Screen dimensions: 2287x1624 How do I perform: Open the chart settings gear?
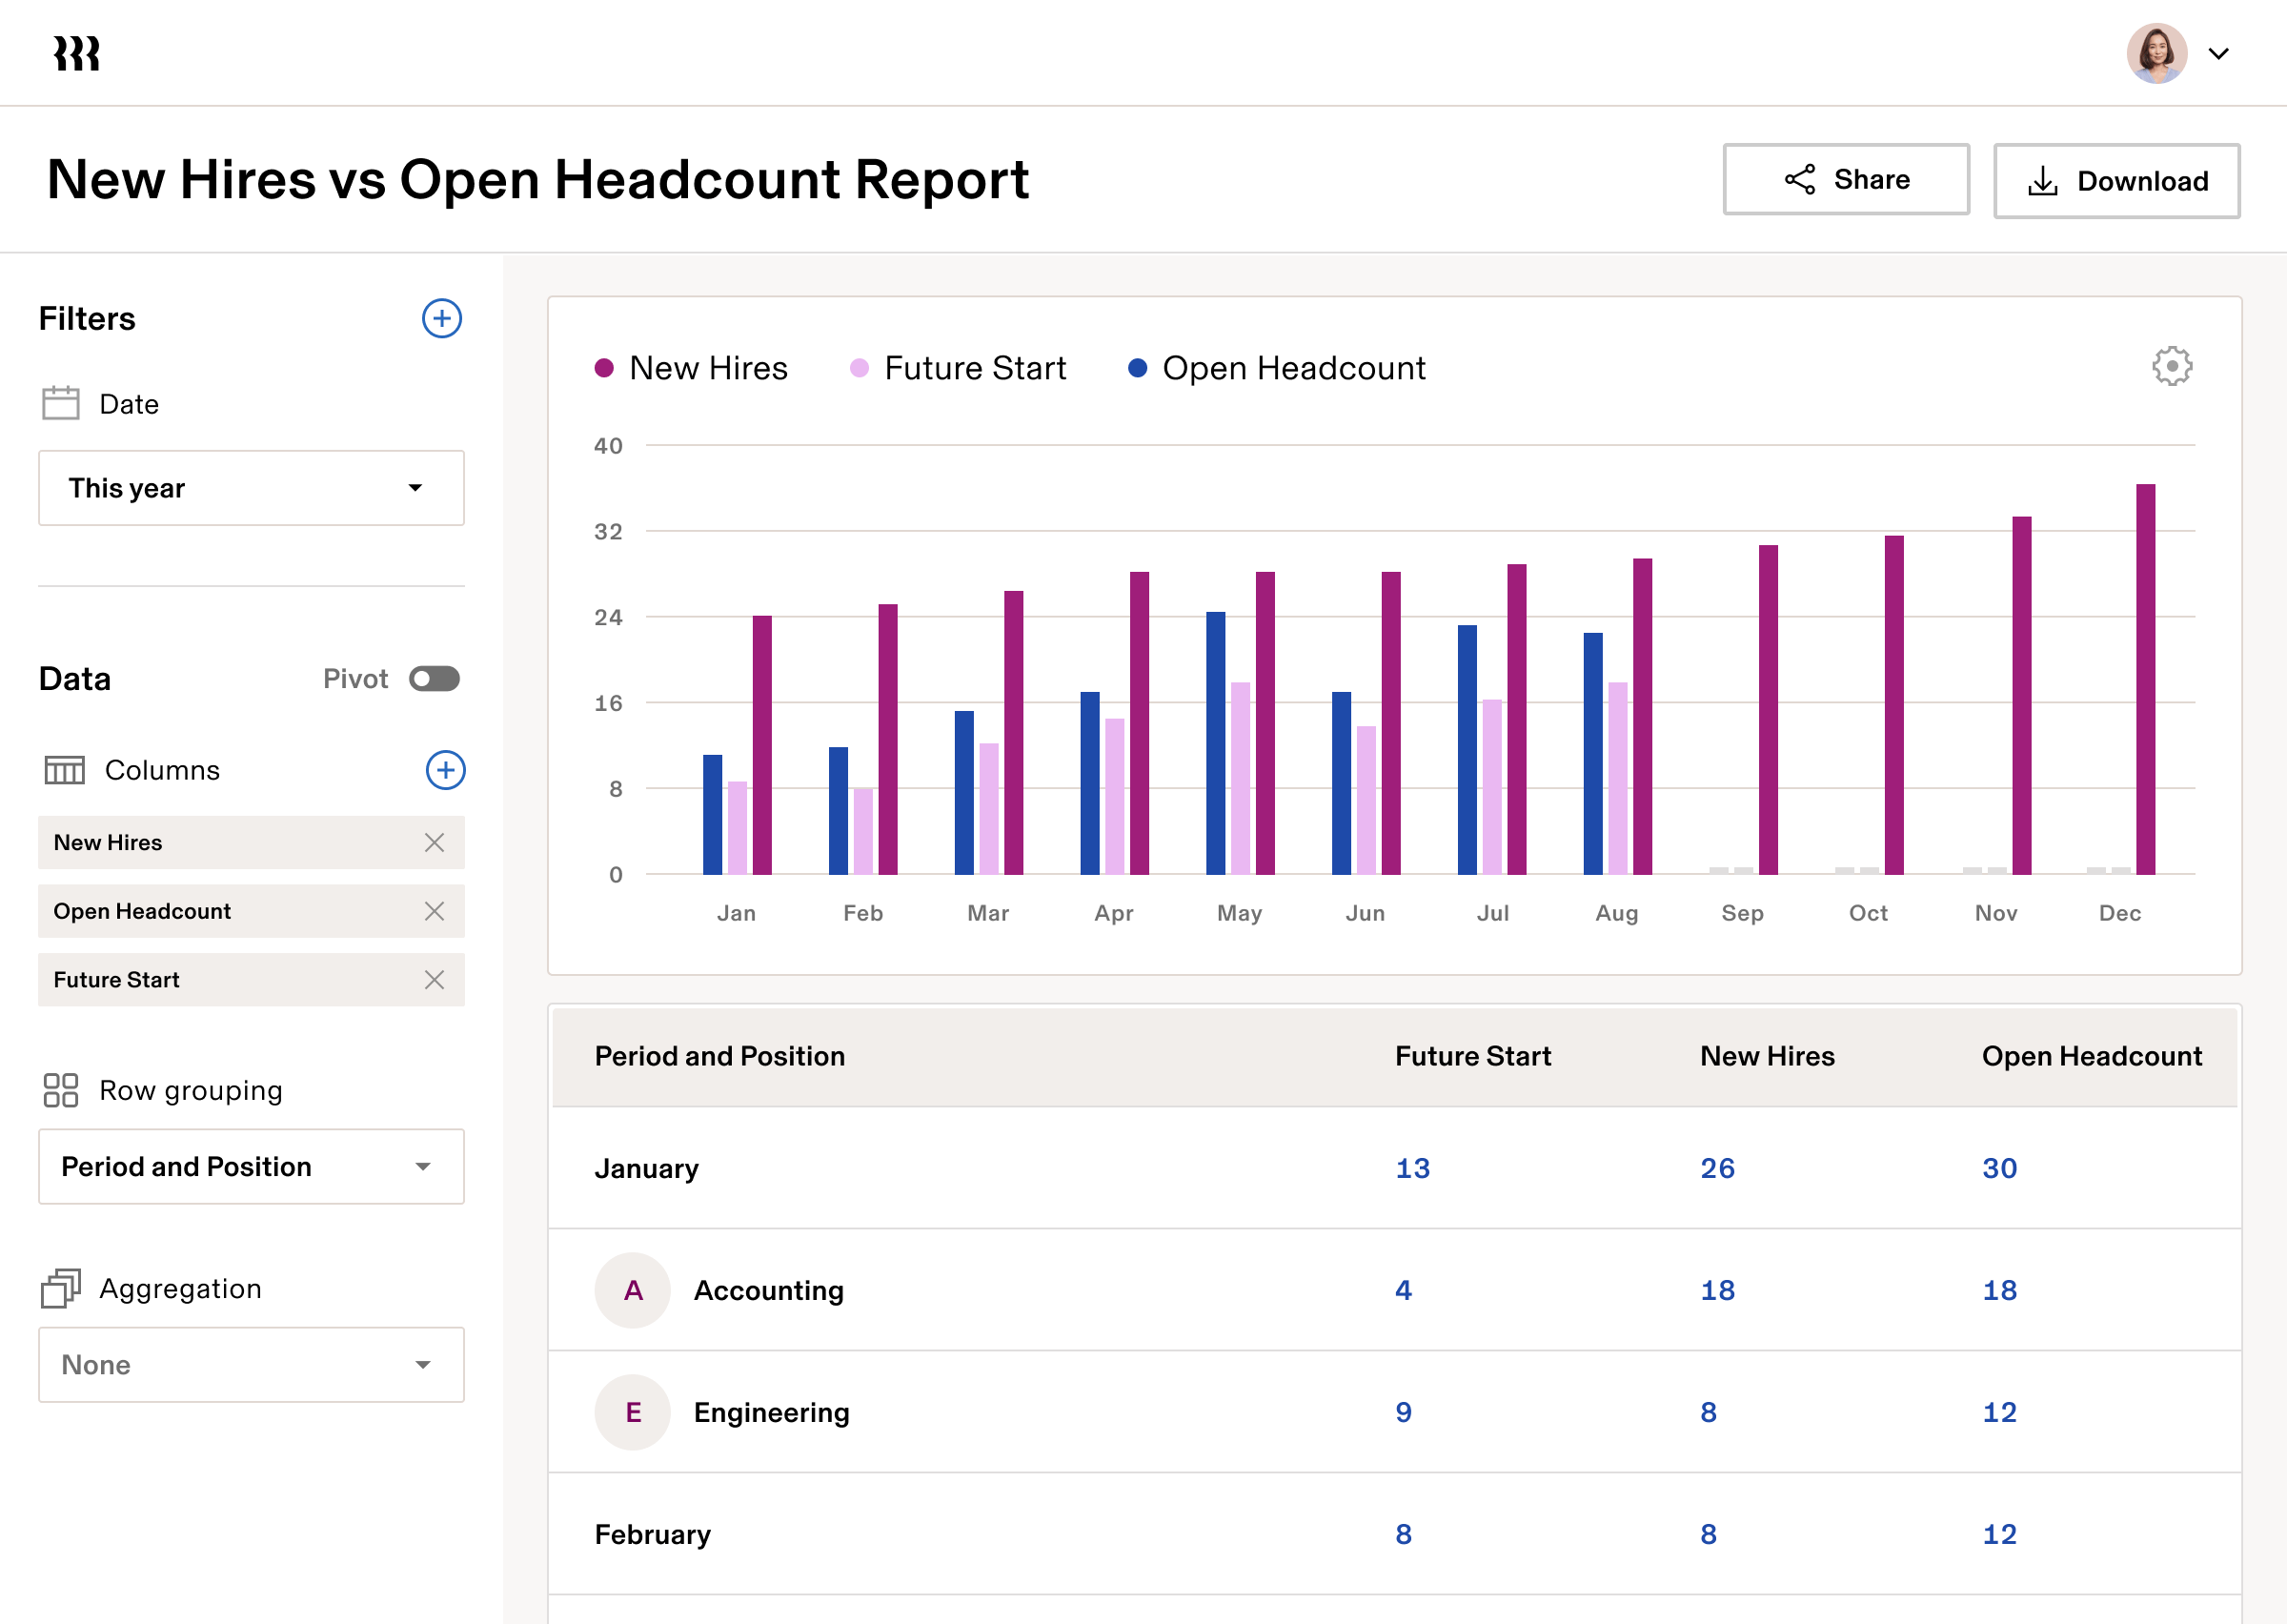2171,366
